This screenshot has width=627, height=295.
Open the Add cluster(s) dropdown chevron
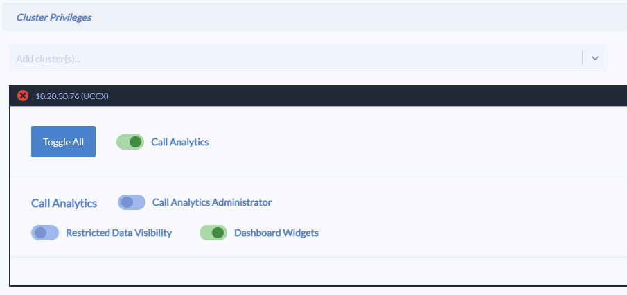595,58
